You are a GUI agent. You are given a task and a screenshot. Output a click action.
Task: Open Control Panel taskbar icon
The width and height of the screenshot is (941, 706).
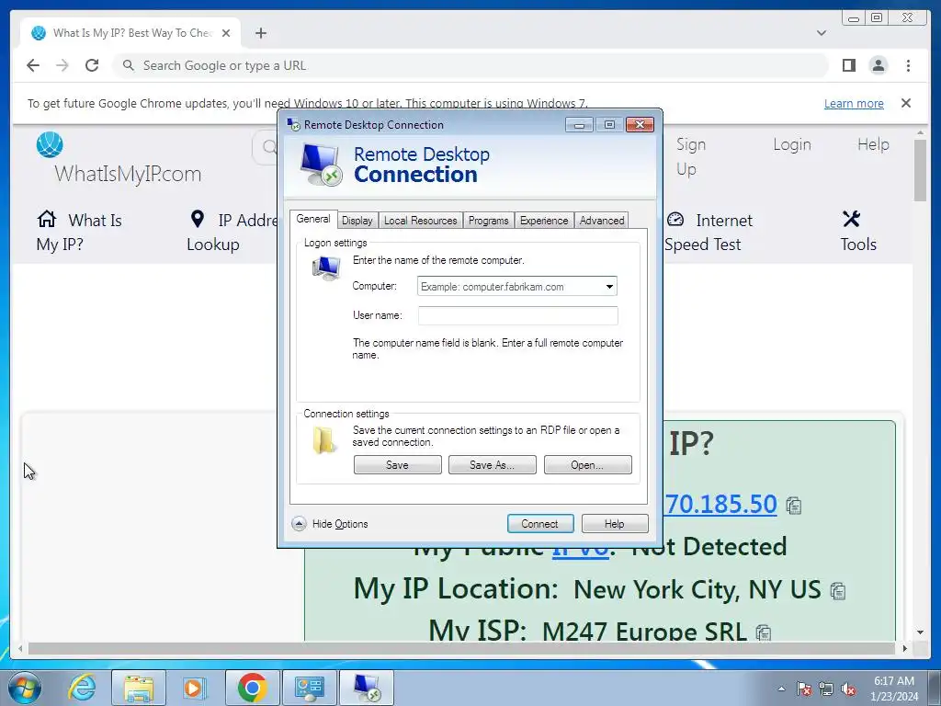[x=310, y=688]
